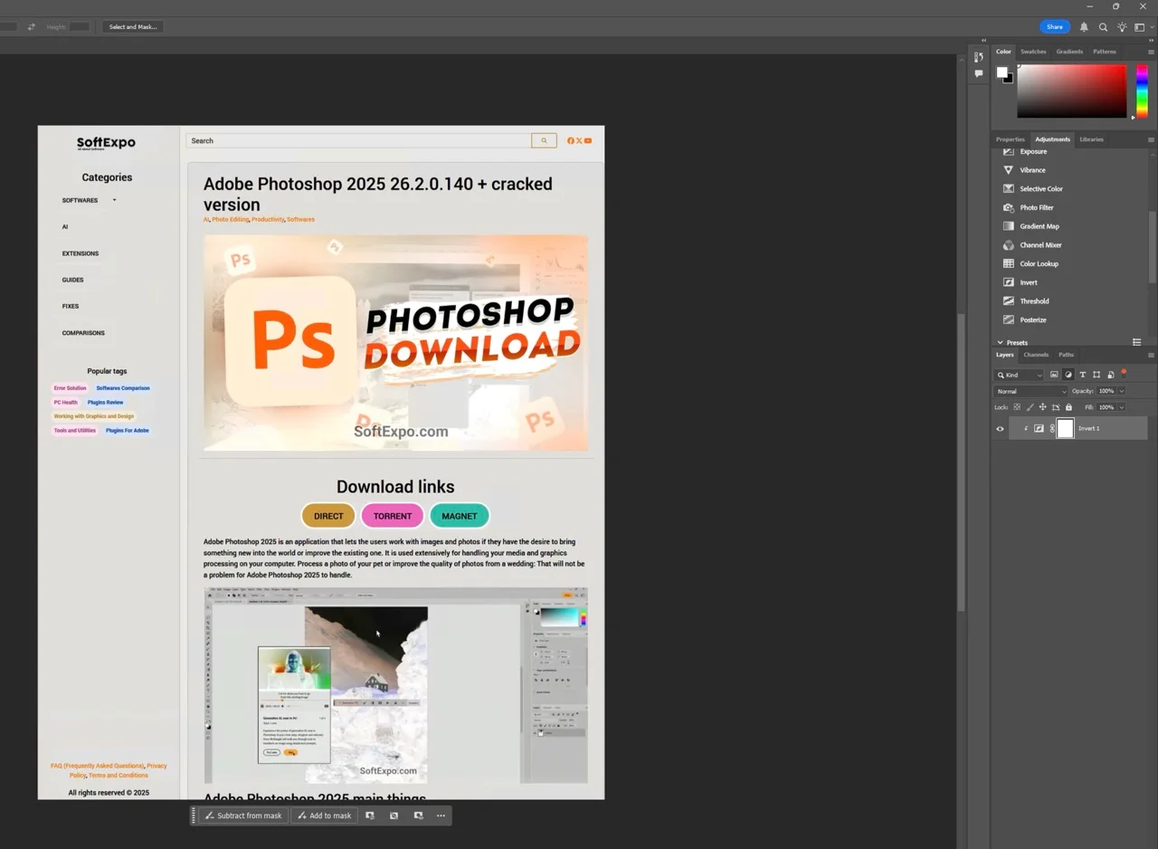The width and height of the screenshot is (1158, 849).
Task: Click the lock transparent pixels icon
Action: pyautogui.click(x=1016, y=406)
